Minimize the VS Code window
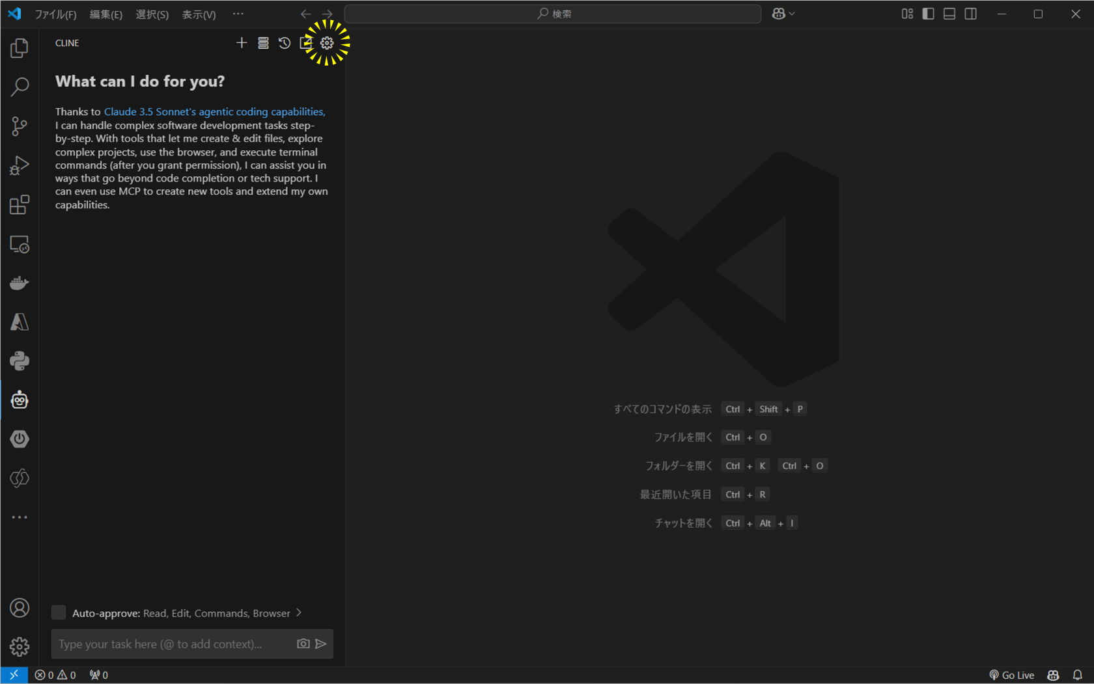Image resolution: width=1094 pixels, height=684 pixels. (x=1002, y=14)
